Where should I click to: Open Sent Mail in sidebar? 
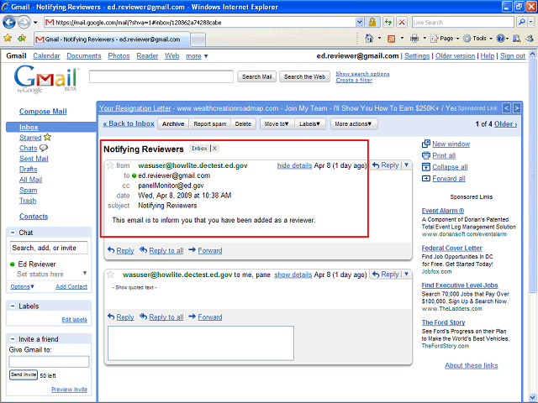[x=34, y=159]
